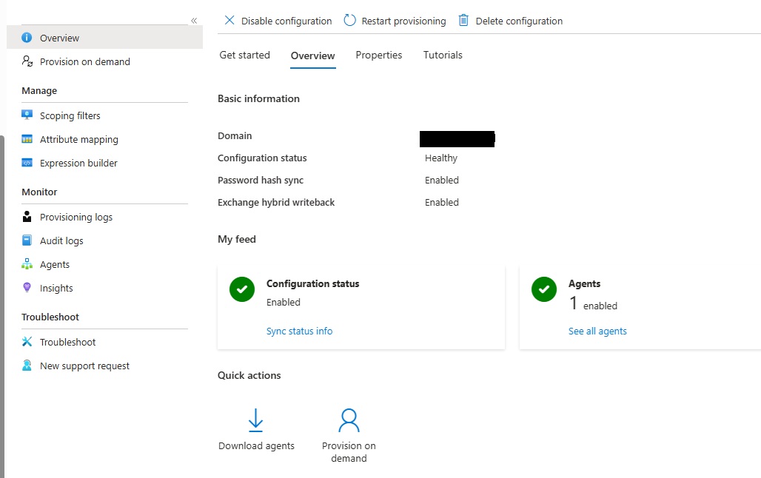Image resolution: width=761 pixels, height=478 pixels.
Task: Delete configuration using the trash icon
Action: click(509, 21)
